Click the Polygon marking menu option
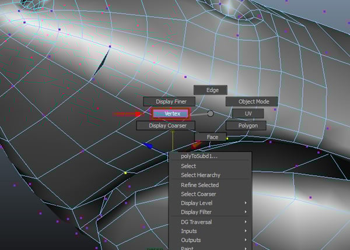350x250 pixels. pyautogui.click(x=245, y=125)
